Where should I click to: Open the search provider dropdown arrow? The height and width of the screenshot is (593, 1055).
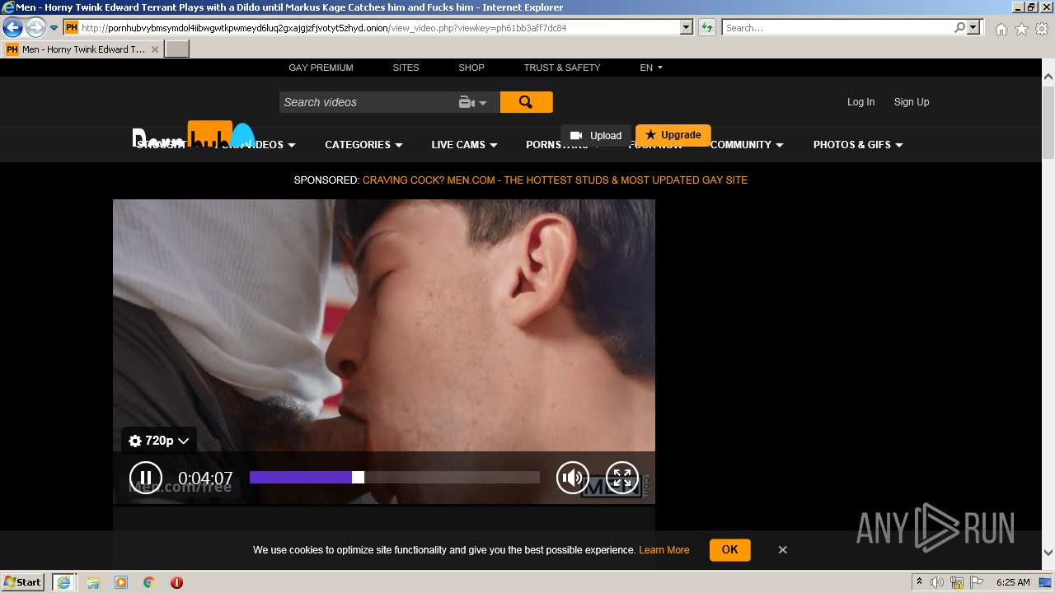pyautogui.click(x=974, y=27)
